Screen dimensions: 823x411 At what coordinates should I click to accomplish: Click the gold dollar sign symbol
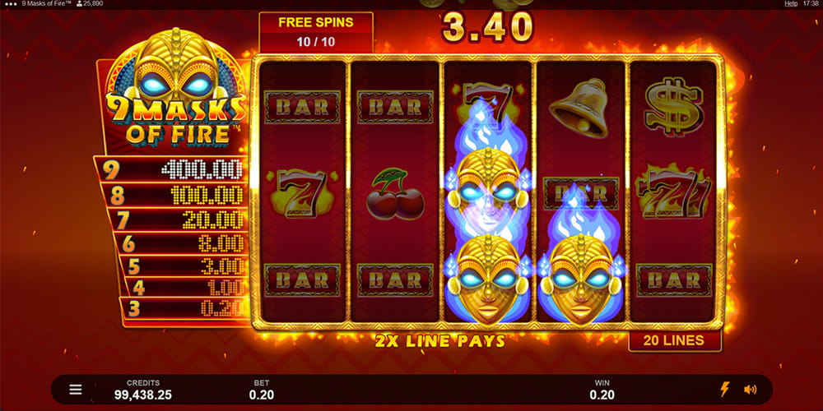click(x=673, y=107)
